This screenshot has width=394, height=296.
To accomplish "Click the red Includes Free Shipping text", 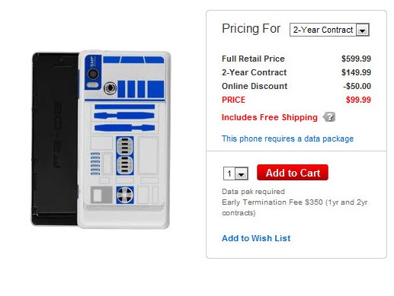I will (270, 117).
